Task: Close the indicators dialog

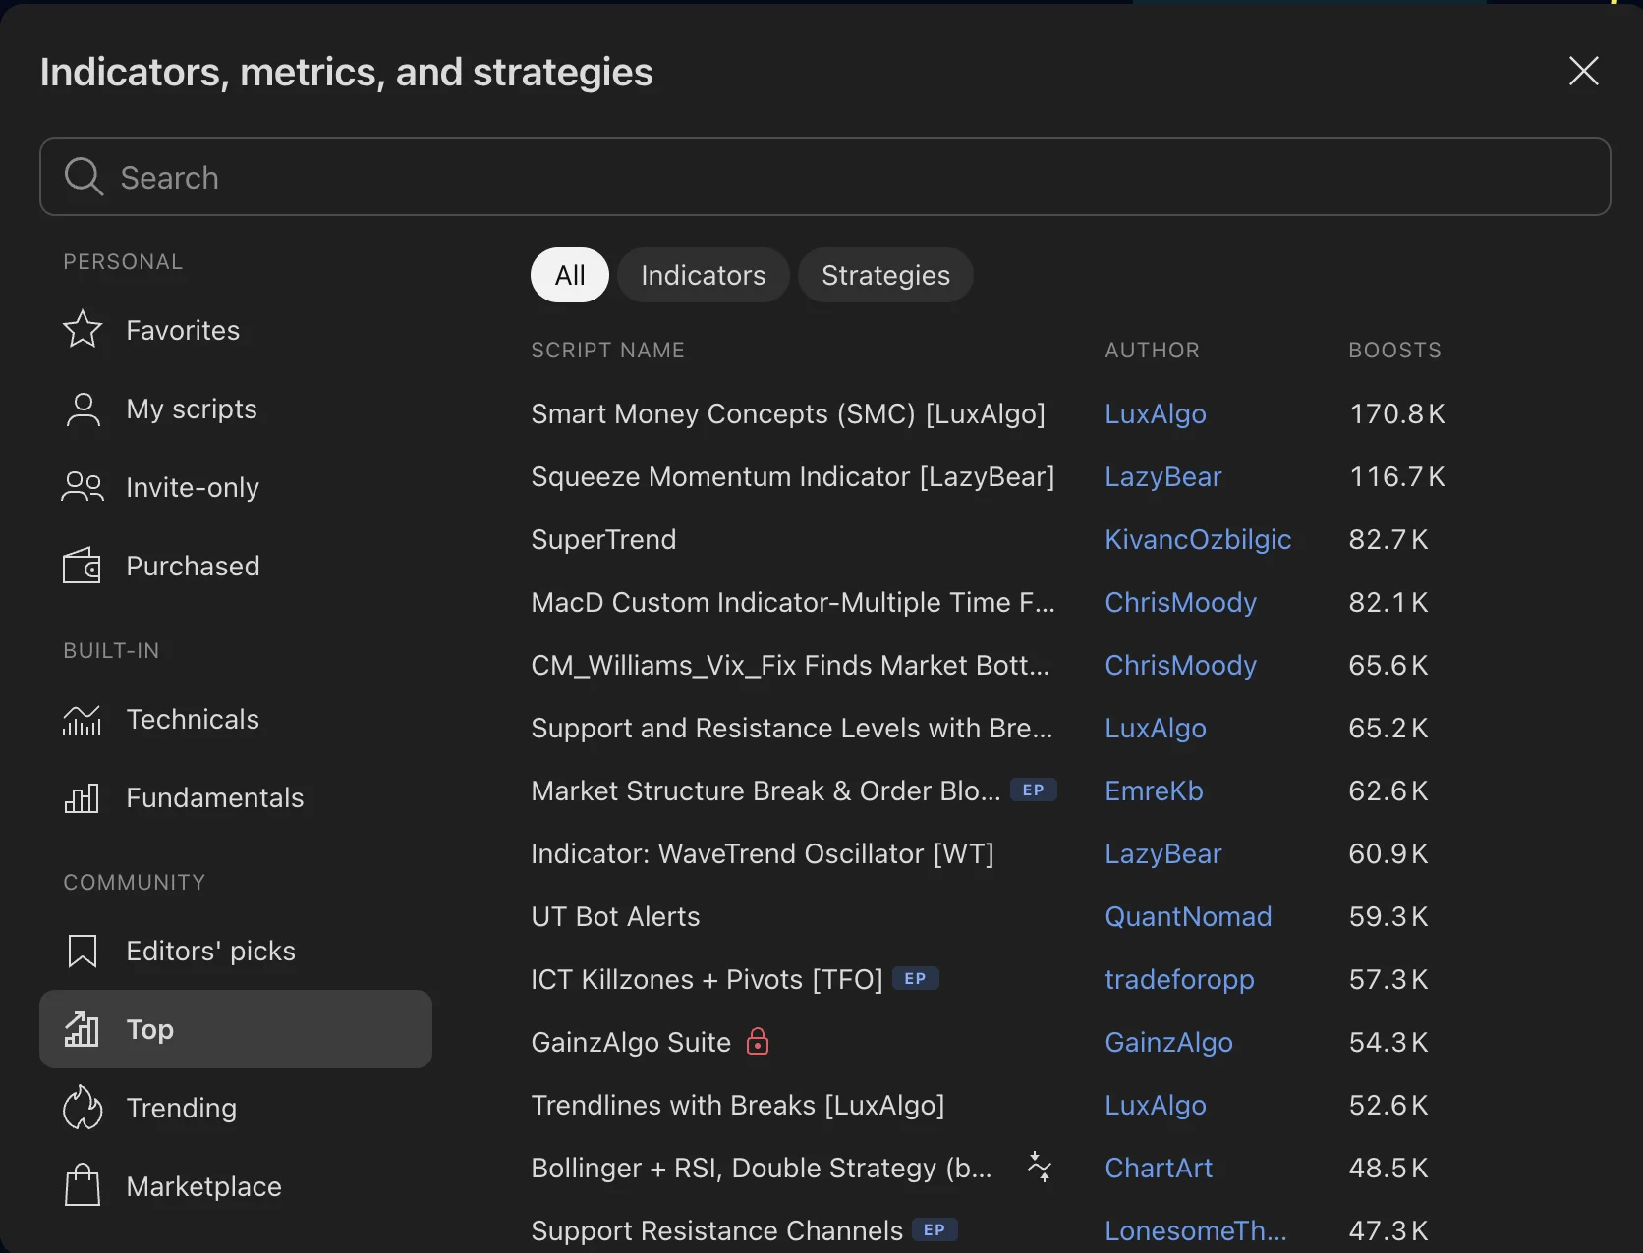Action: [x=1584, y=71]
